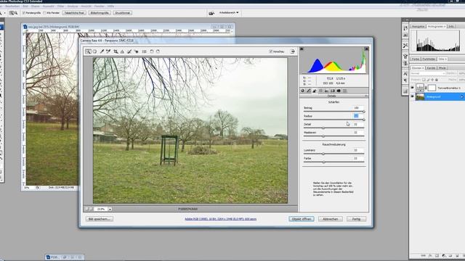
Task: Open the zoom level dropdown in Camera Raw
Action: (x=110, y=209)
